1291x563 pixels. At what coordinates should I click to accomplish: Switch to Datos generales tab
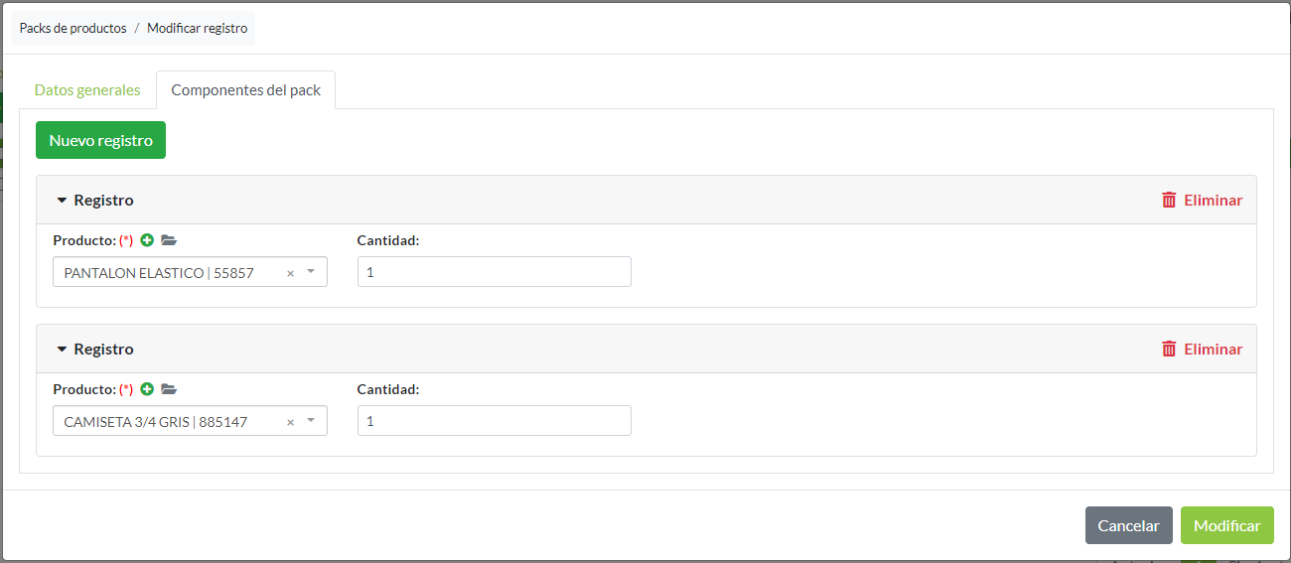click(87, 90)
